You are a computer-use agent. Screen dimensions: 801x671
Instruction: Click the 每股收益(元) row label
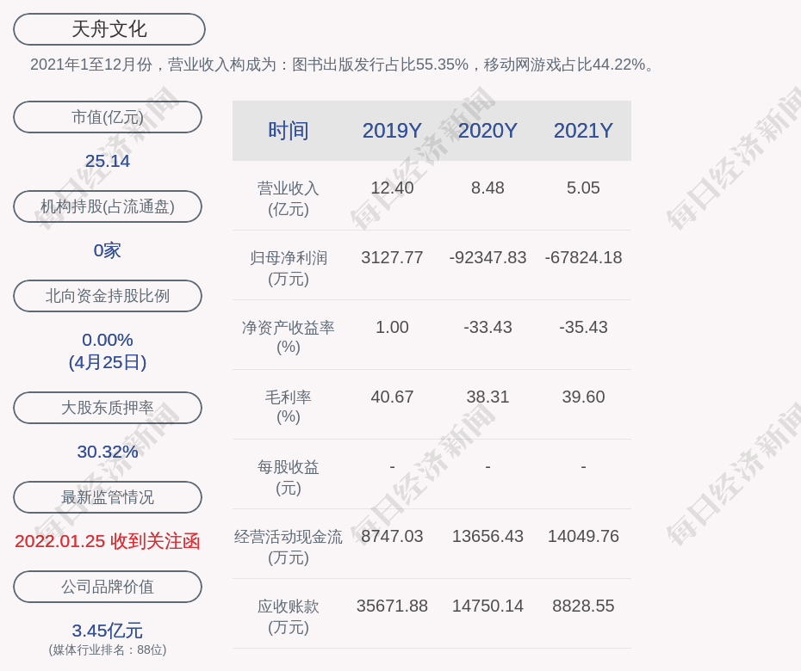point(289,477)
